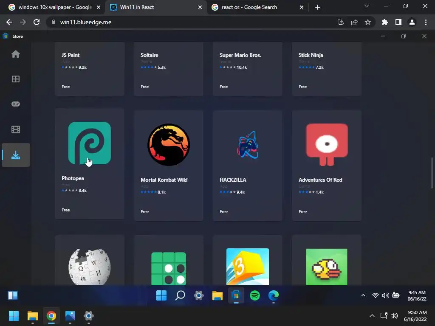435x326 pixels.
Task: Click the address bar URL
Action: tap(86, 22)
